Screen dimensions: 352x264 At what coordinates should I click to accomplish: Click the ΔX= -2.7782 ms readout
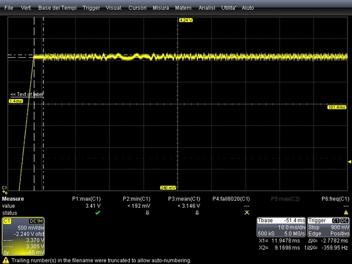click(x=329, y=241)
